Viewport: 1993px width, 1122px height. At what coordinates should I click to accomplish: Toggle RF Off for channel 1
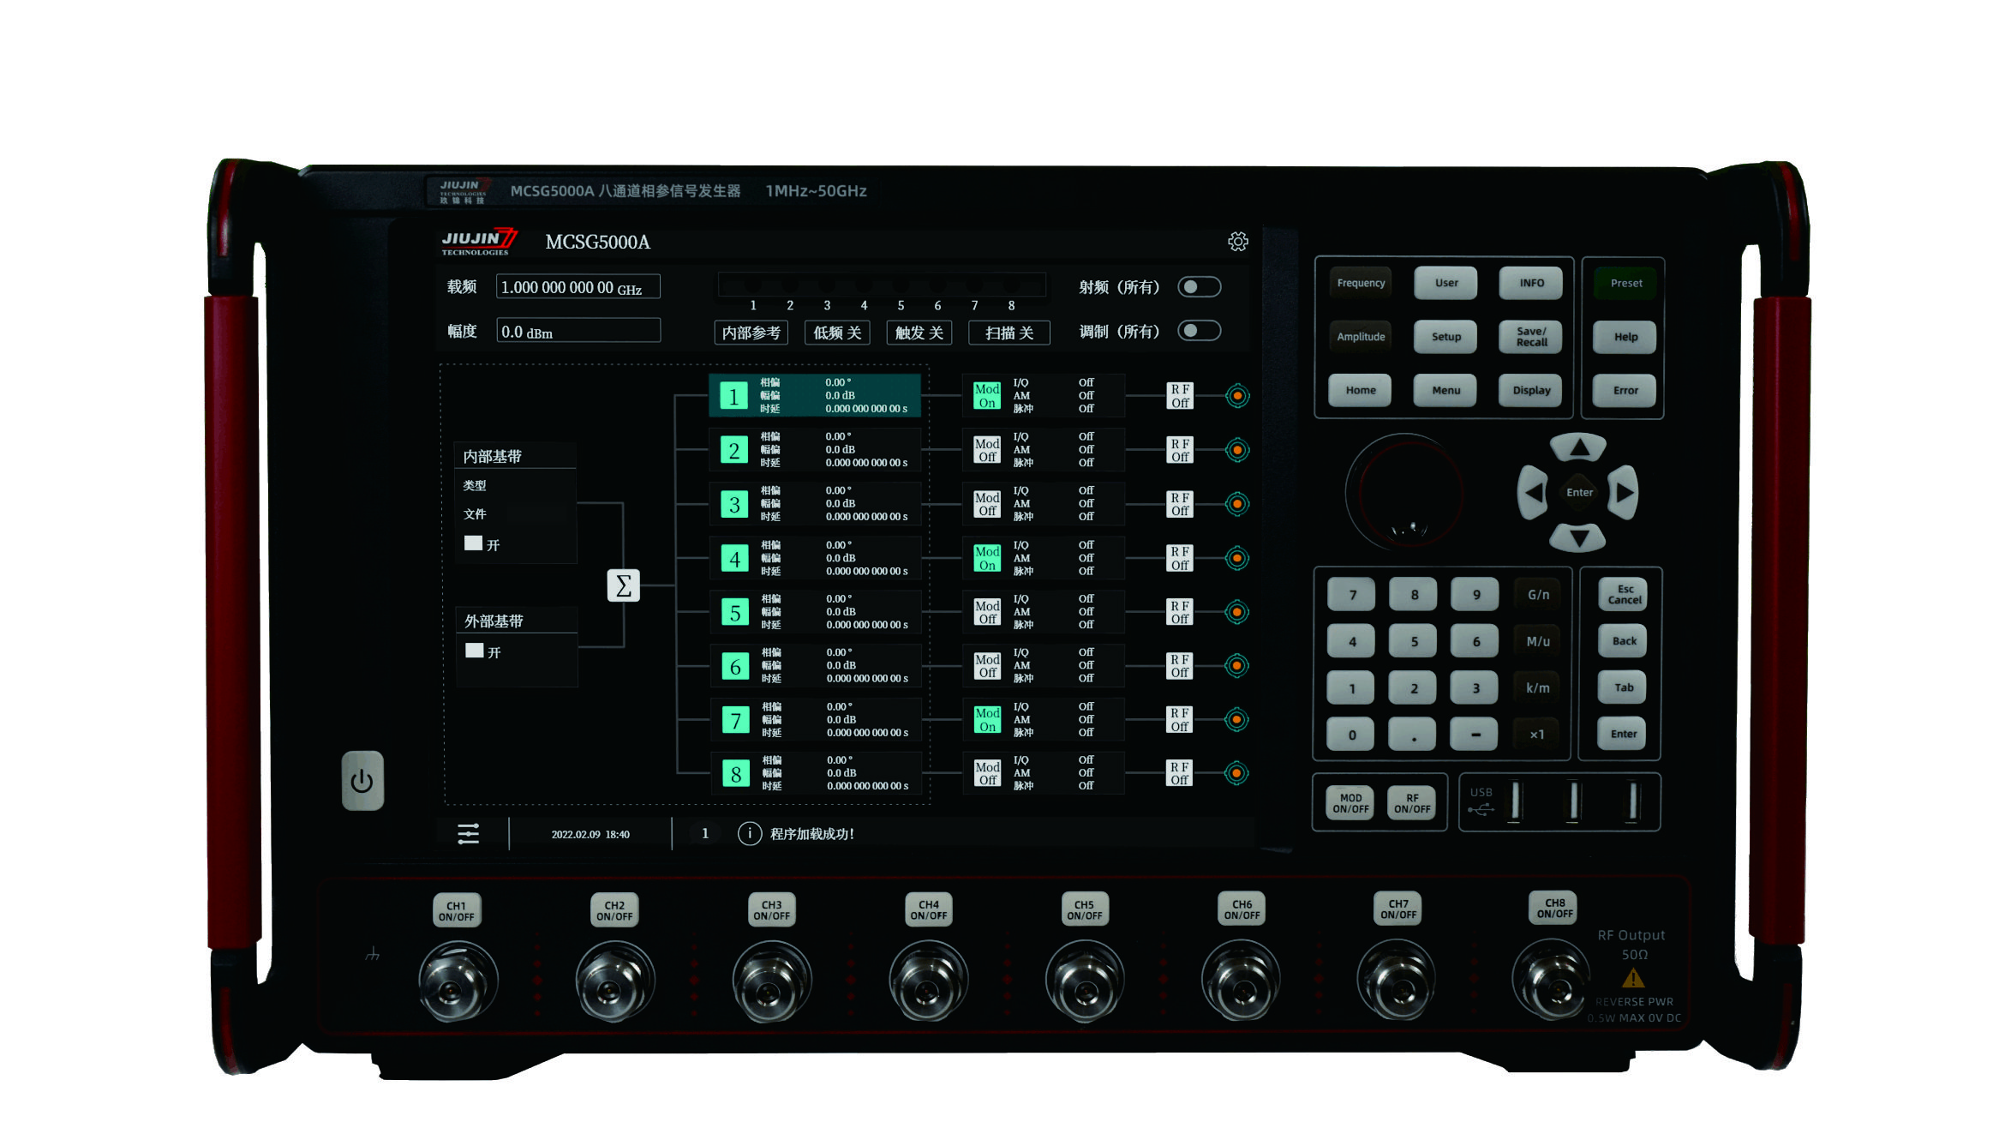pyautogui.click(x=1180, y=396)
